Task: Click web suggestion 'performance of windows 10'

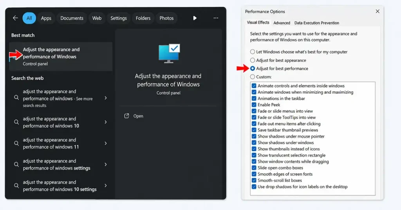Action: tap(51, 122)
